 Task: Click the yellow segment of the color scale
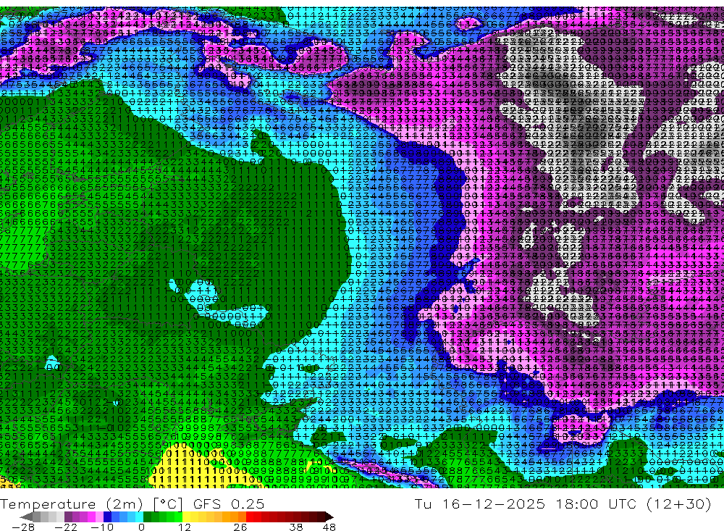pyautogui.click(x=187, y=517)
